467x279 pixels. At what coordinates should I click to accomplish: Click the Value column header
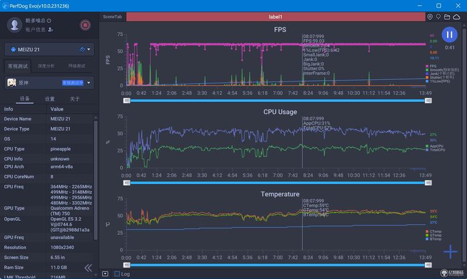click(x=57, y=109)
